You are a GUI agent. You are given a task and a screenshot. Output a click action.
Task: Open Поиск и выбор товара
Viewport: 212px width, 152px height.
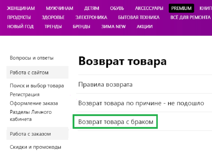[x=37, y=86]
